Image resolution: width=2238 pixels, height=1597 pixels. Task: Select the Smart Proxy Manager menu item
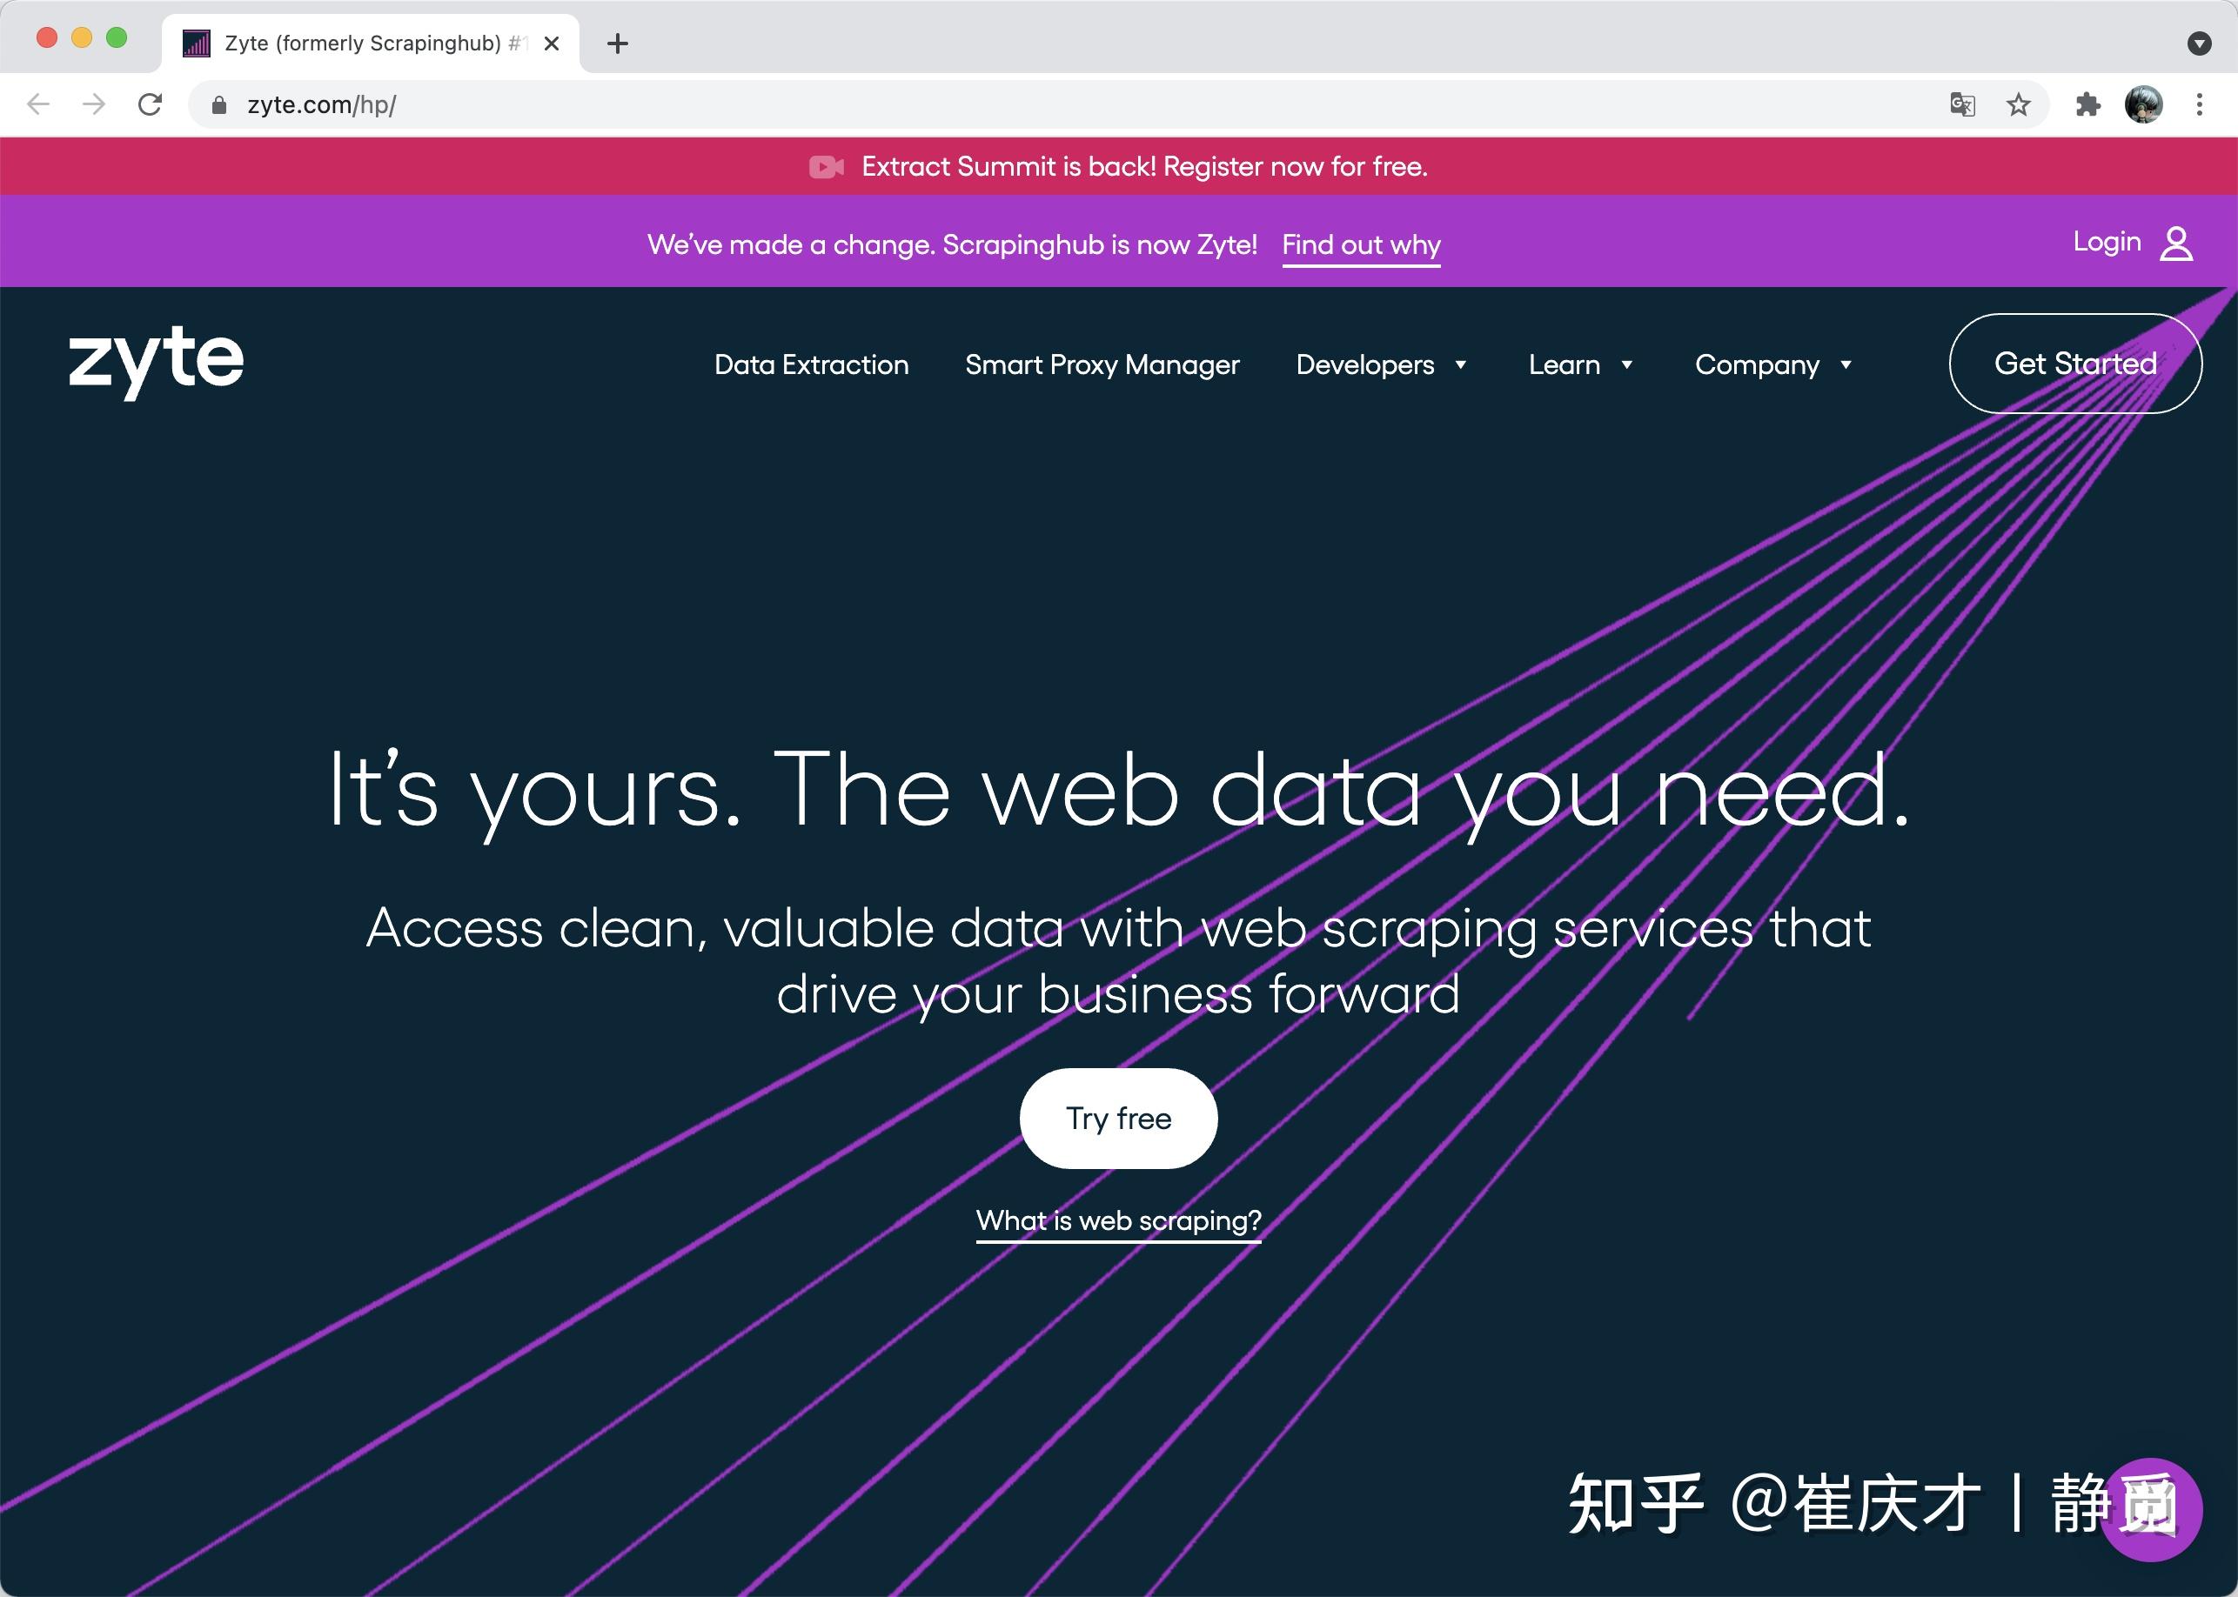point(1102,363)
